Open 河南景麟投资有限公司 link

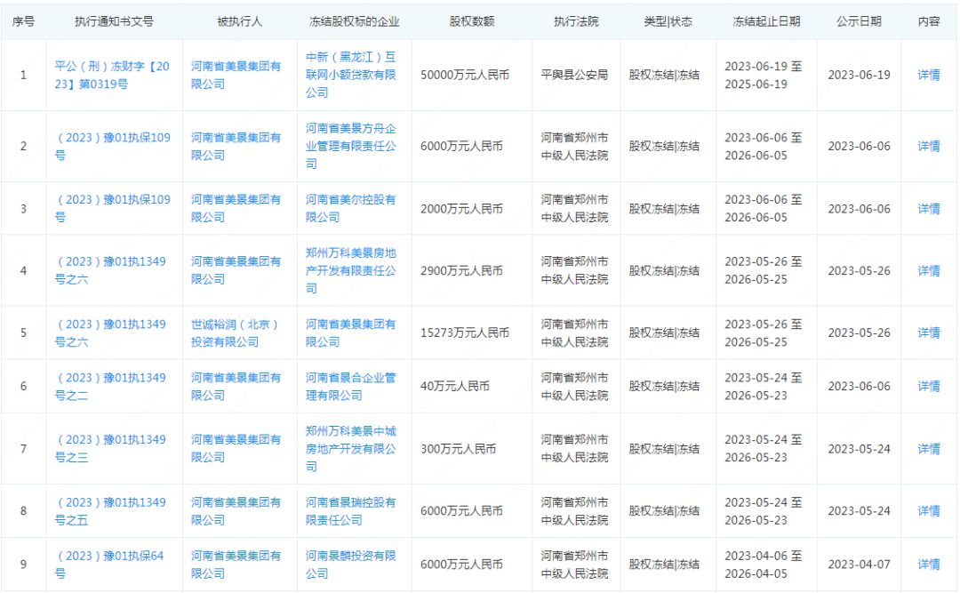(x=351, y=565)
